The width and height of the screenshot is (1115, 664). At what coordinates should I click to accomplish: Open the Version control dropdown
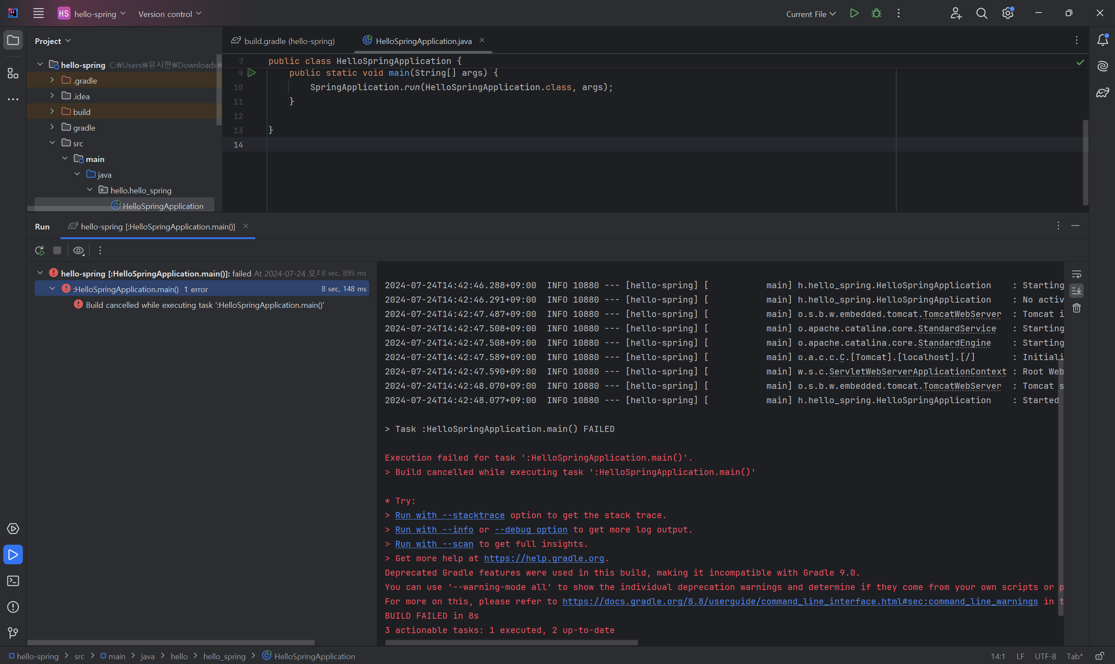169,14
